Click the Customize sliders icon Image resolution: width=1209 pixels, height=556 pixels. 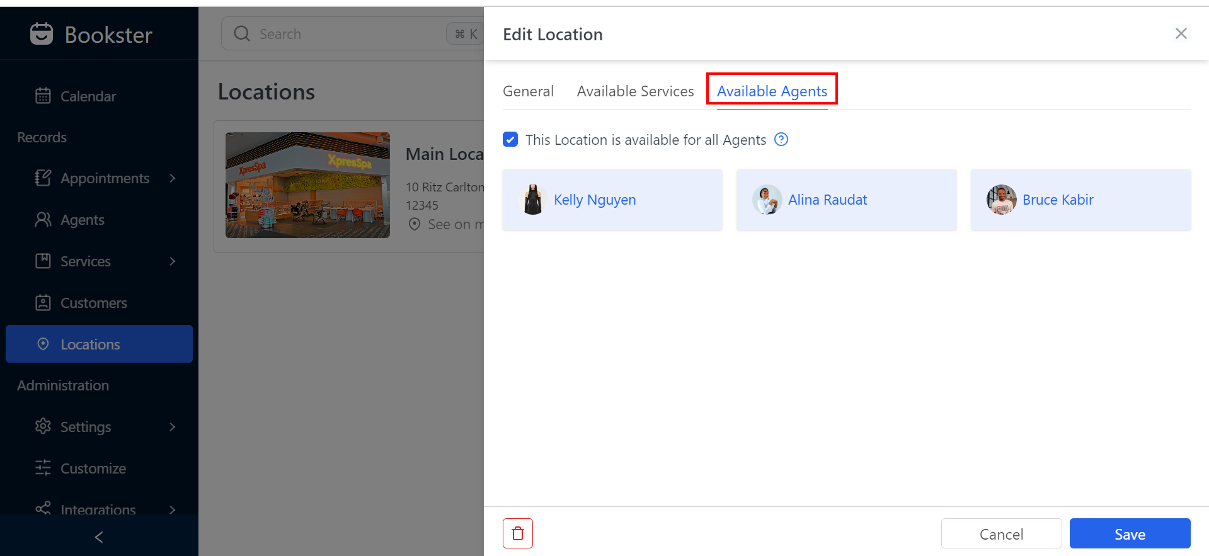(43, 468)
